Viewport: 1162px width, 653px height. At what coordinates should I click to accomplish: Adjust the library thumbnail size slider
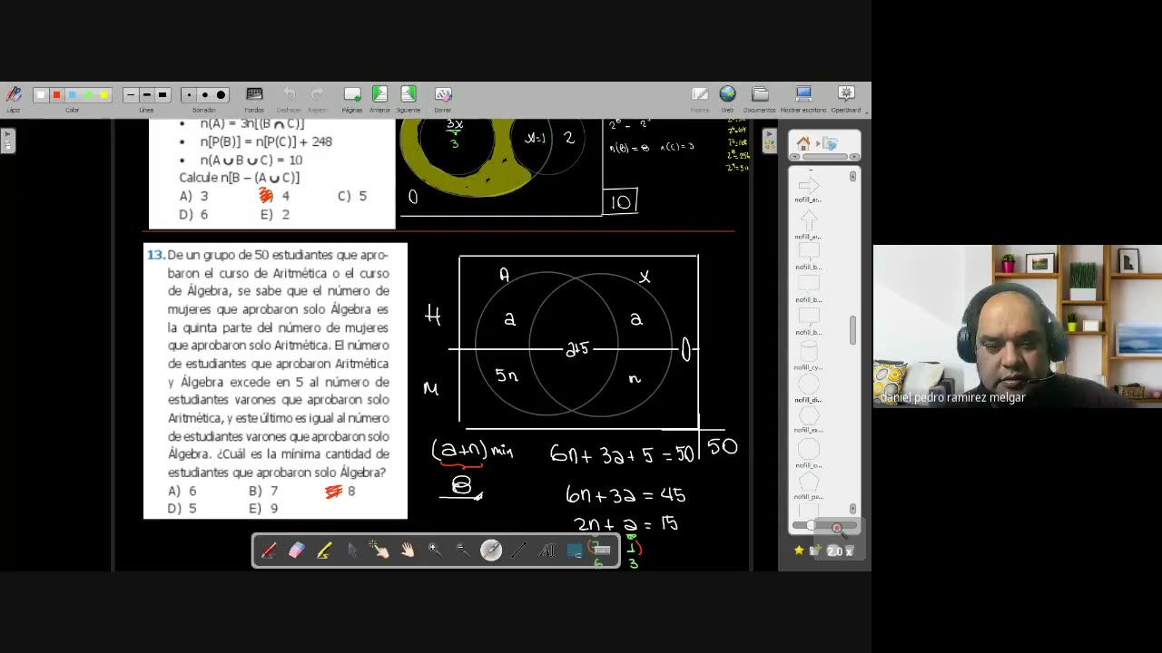coord(824,526)
